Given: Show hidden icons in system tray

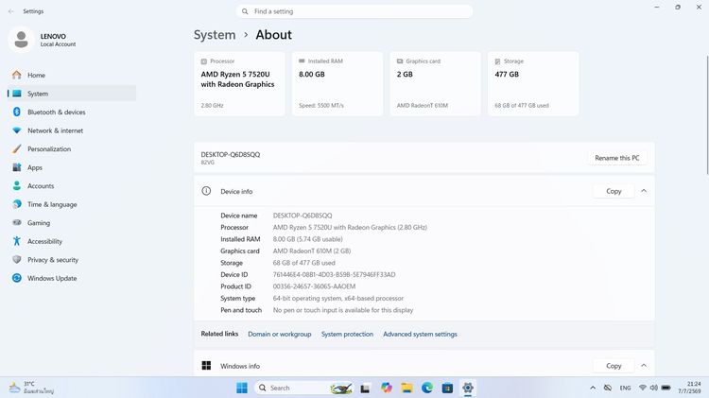Looking at the screenshot, I should tap(593, 388).
